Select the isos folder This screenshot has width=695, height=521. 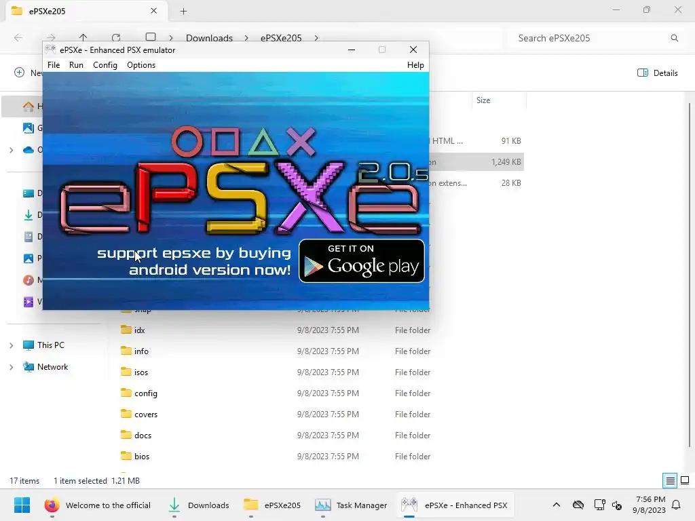141,372
